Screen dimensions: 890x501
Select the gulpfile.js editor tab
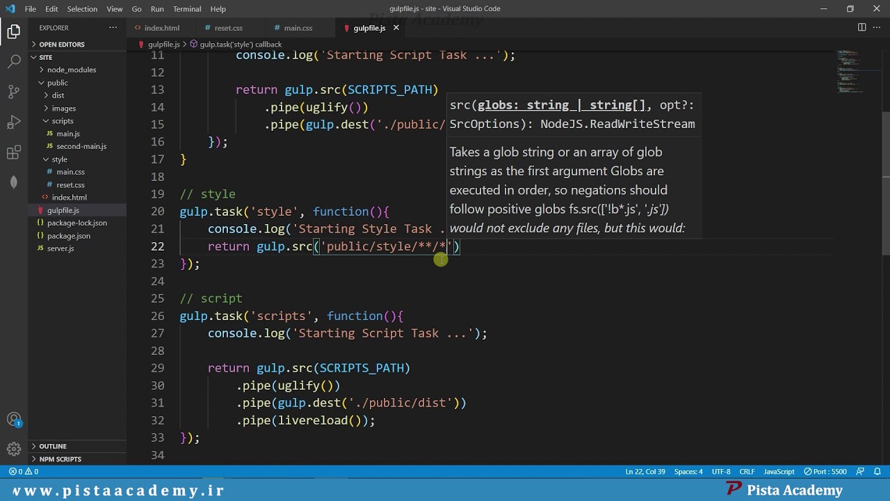pyautogui.click(x=369, y=28)
